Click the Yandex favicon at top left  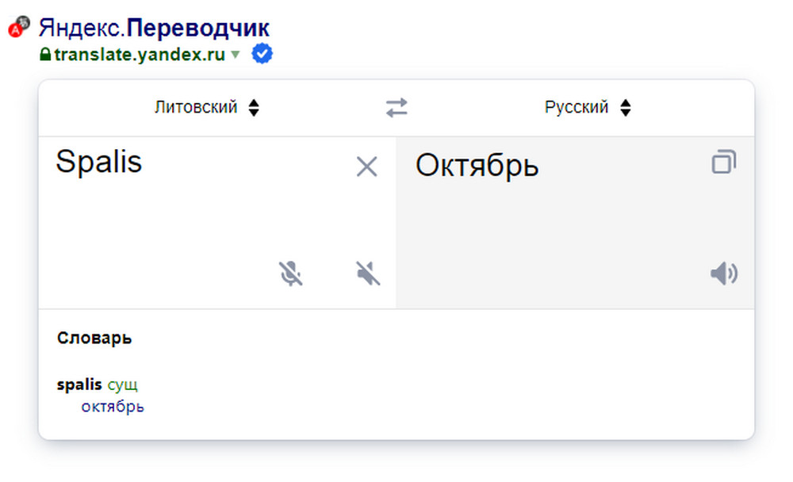[19, 29]
